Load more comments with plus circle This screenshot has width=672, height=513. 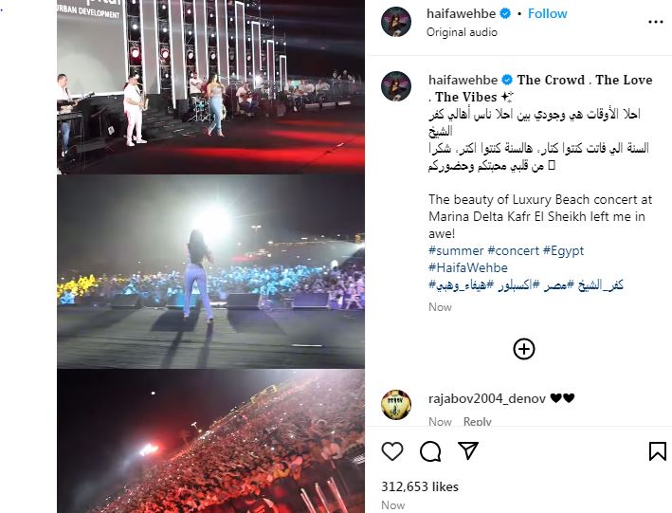tap(524, 349)
